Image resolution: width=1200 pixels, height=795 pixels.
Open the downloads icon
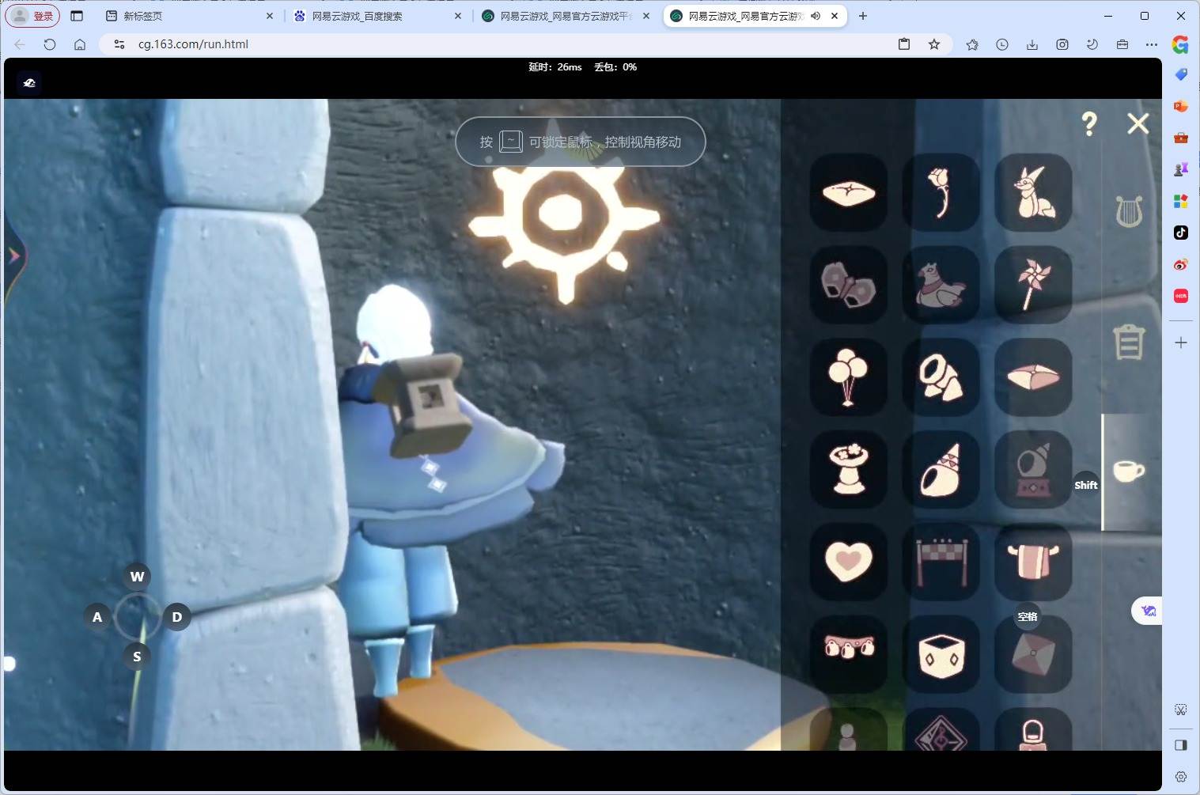coord(1032,44)
